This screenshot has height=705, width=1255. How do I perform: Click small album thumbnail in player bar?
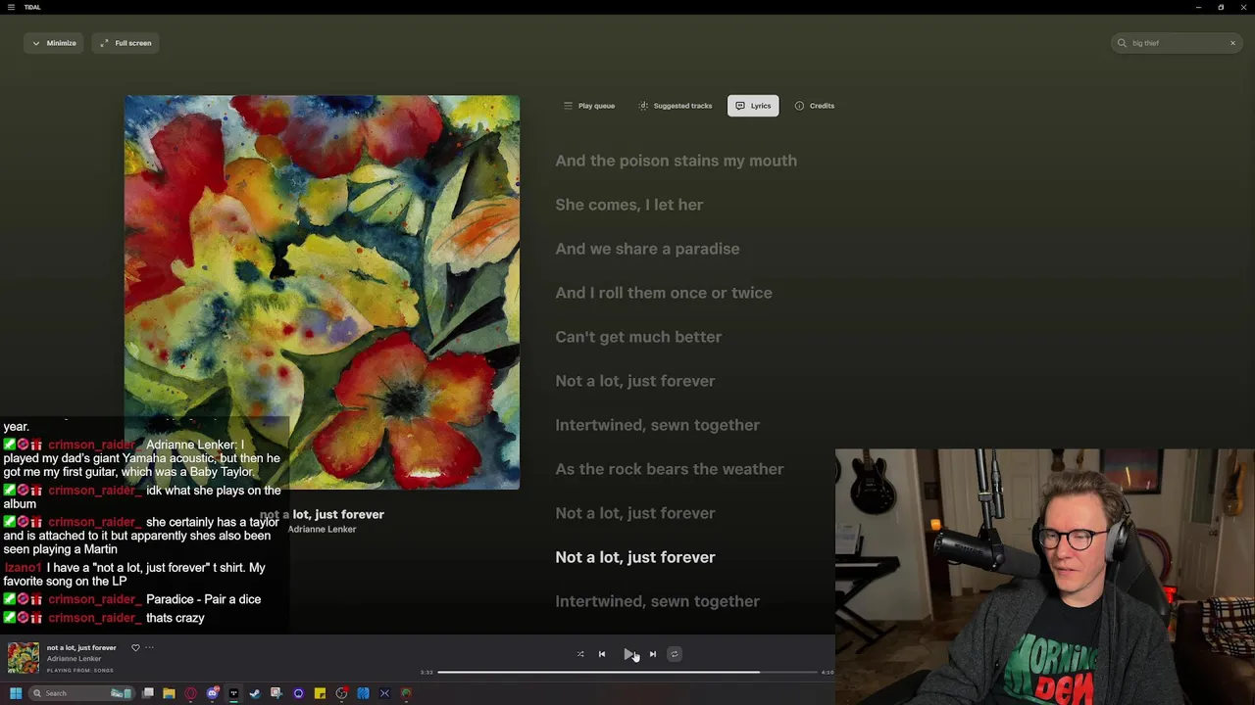(x=24, y=658)
